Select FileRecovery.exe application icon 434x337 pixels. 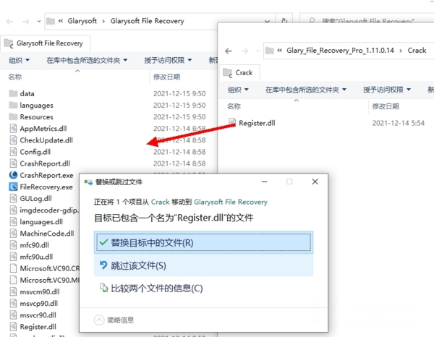tap(13, 187)
